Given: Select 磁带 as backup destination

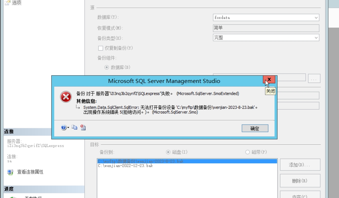Looking at the screenshot, I should coord(248,152).
